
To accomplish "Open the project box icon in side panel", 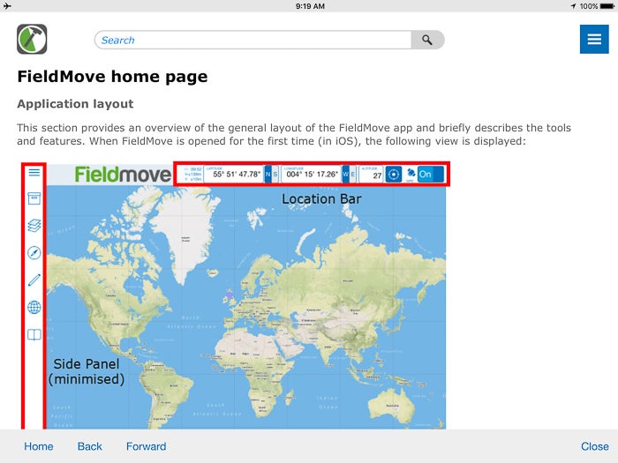I will (x=34, y=198).
